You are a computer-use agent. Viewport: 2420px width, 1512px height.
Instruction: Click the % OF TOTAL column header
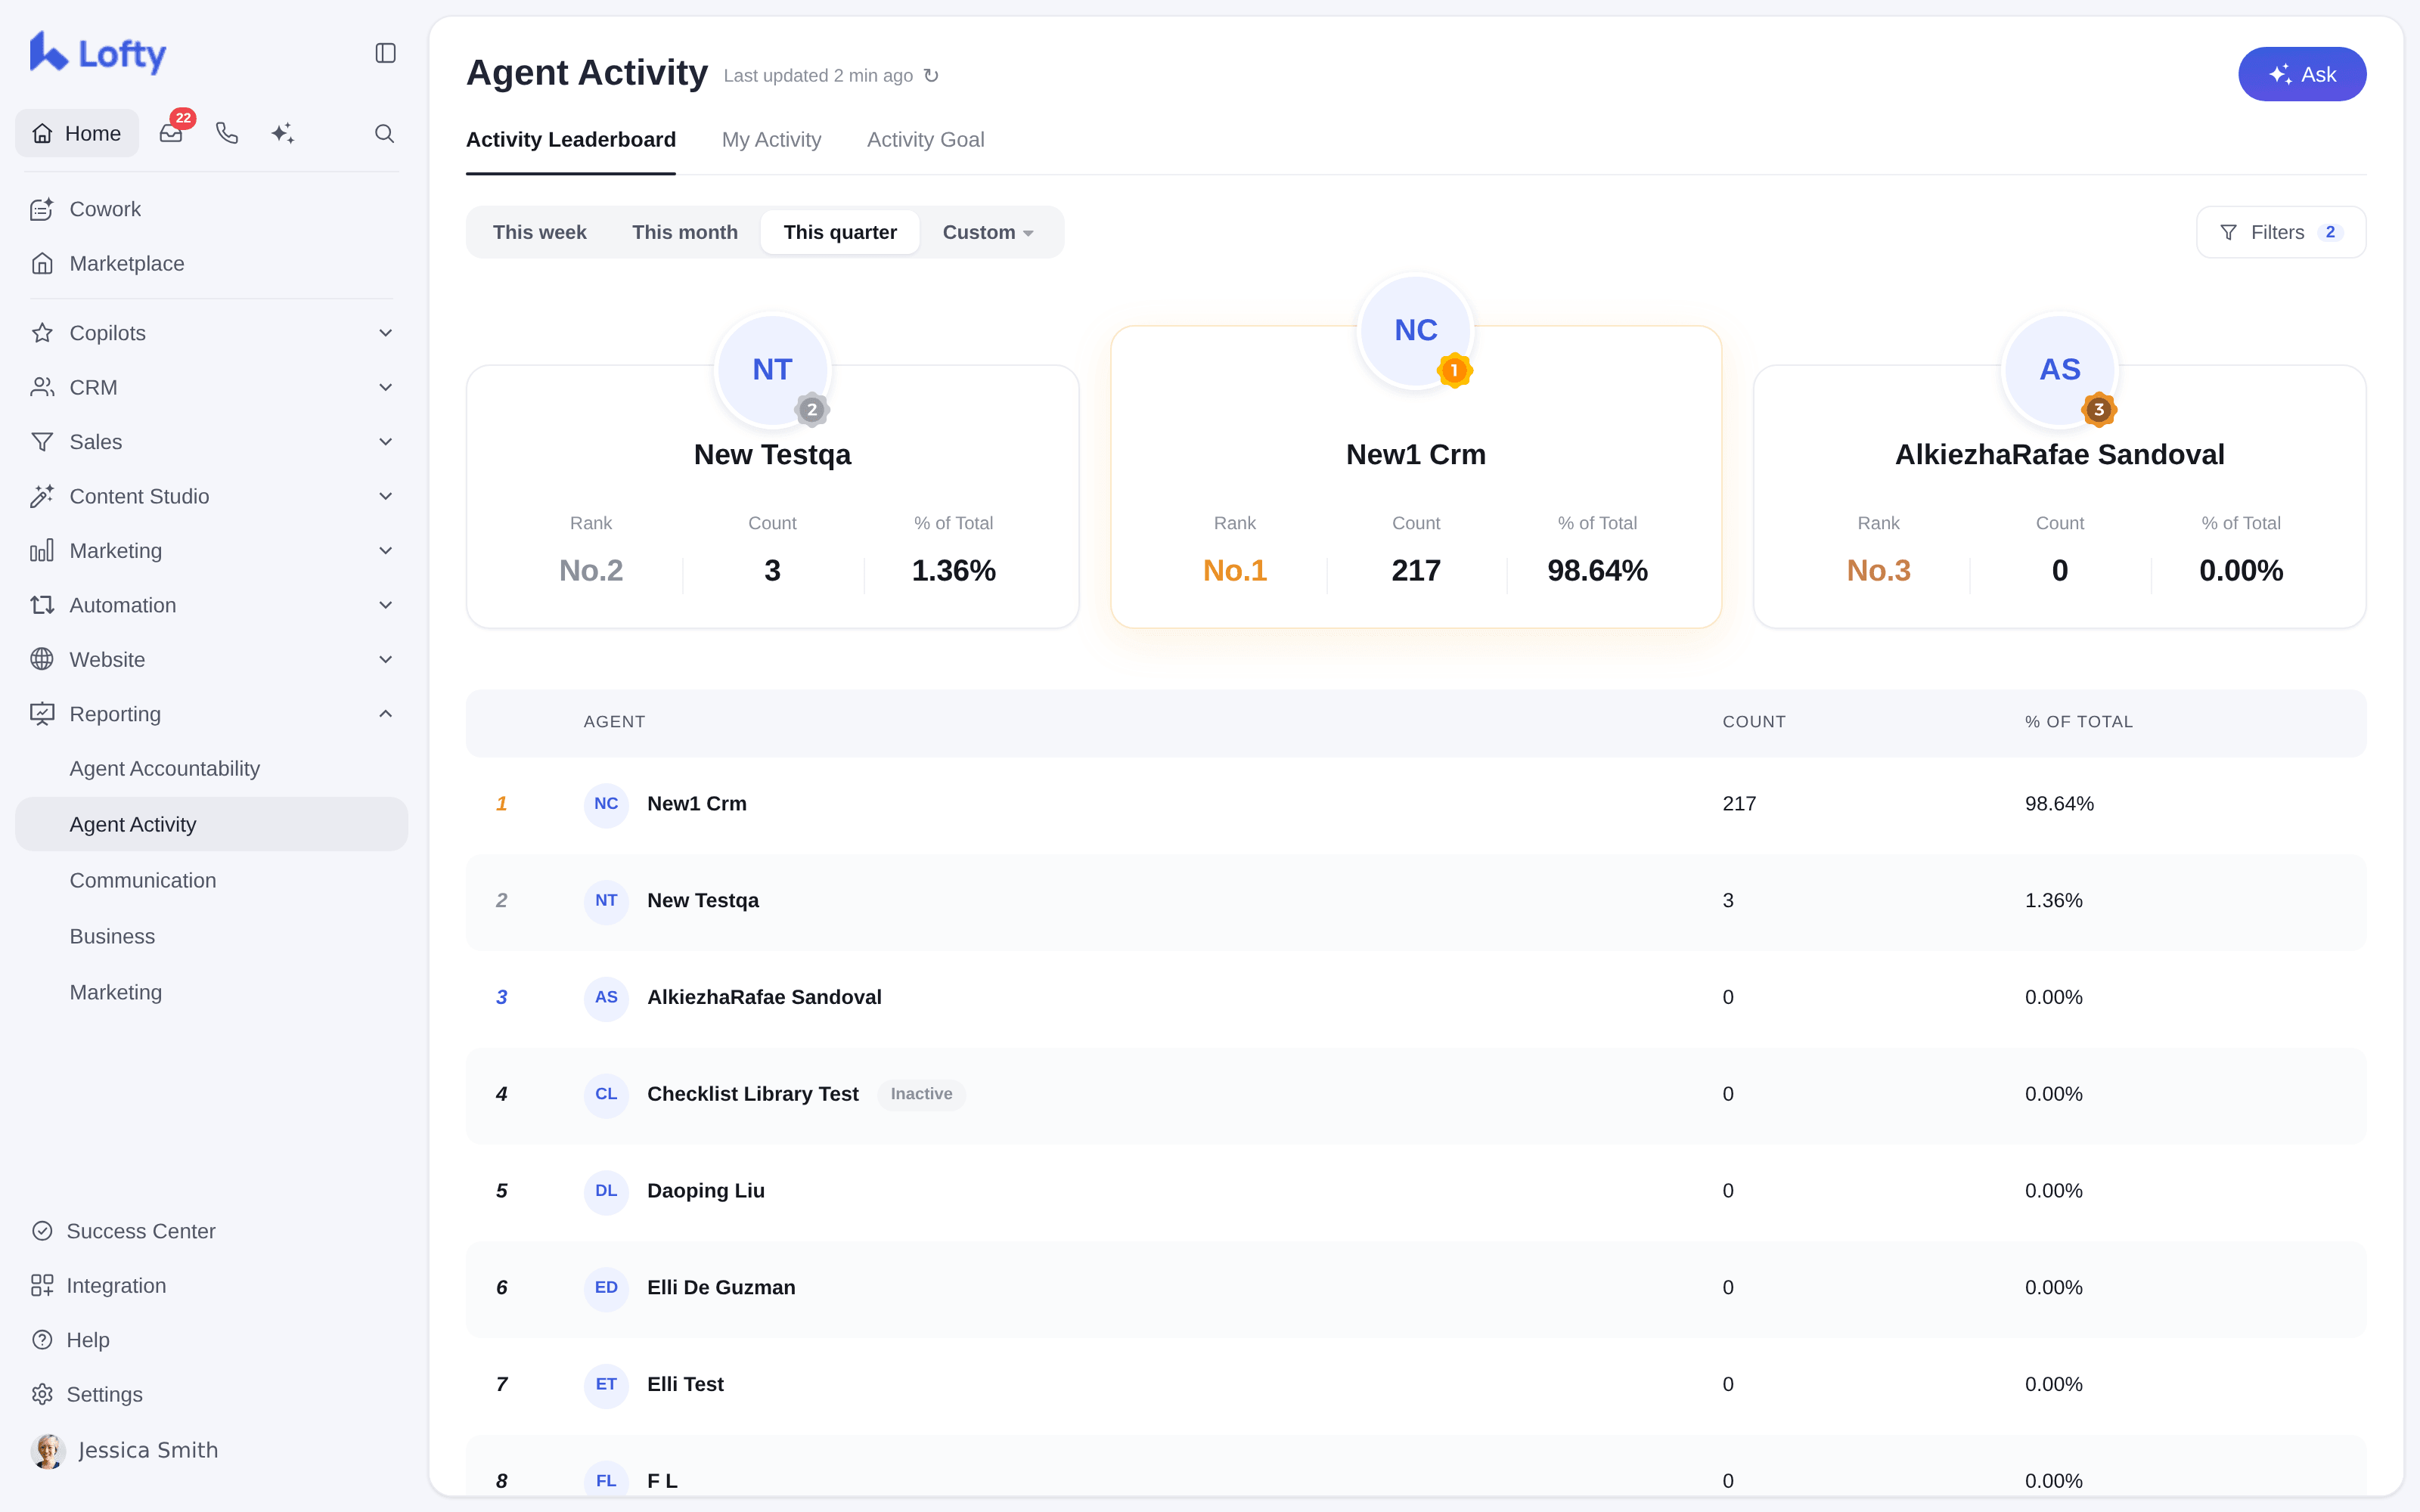(x=2078, y=722)
